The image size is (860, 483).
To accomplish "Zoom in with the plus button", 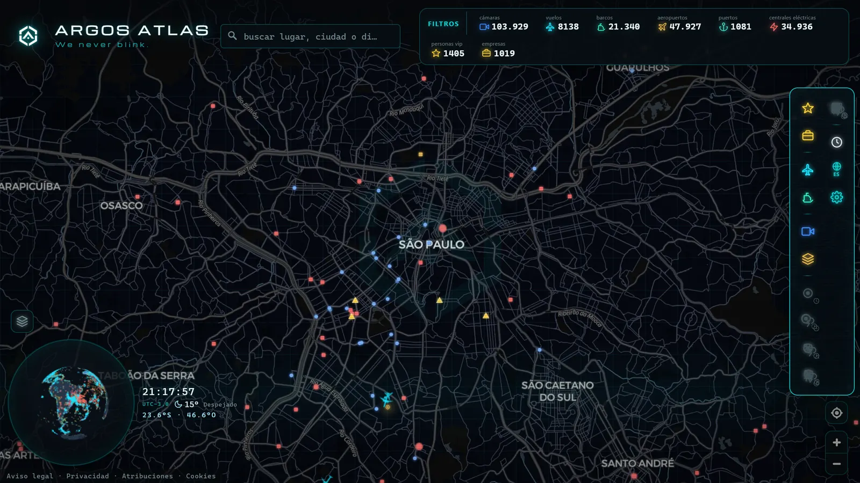I will 836,442.
